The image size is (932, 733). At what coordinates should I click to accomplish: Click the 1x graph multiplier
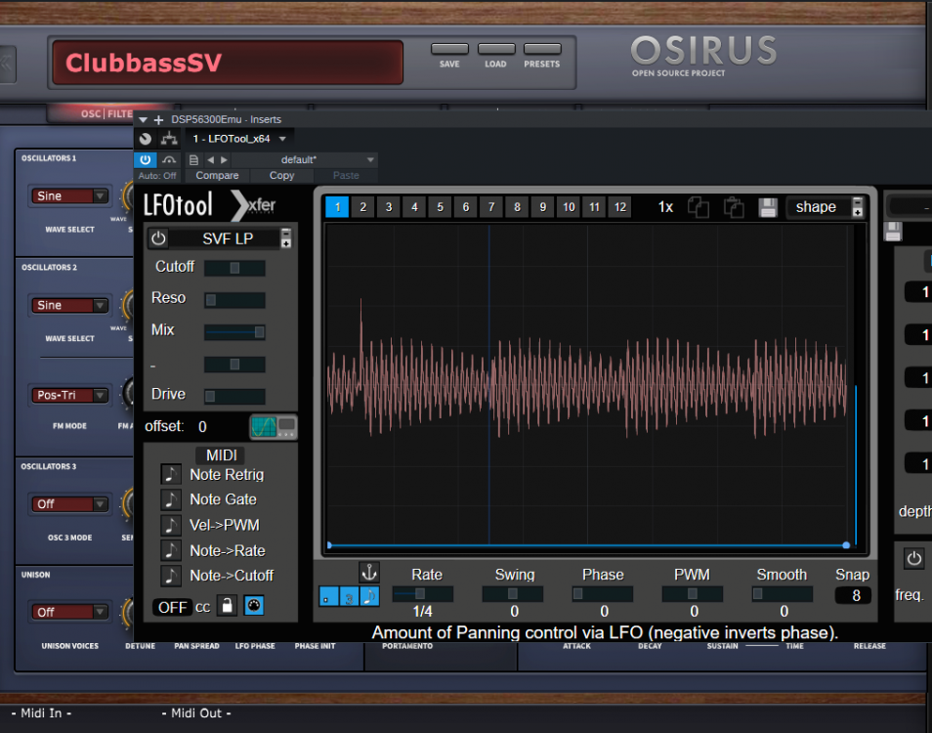665,207
